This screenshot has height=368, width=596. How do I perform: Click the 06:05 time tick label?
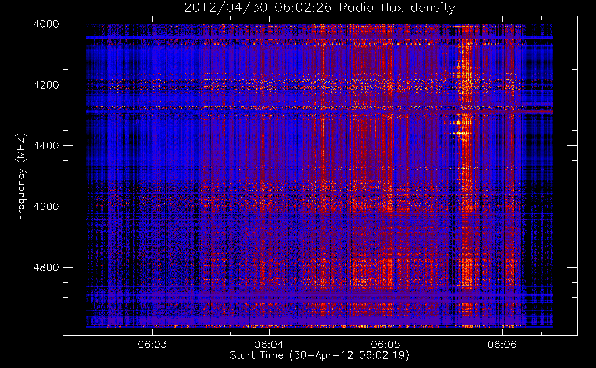click(x=386, y=345)
